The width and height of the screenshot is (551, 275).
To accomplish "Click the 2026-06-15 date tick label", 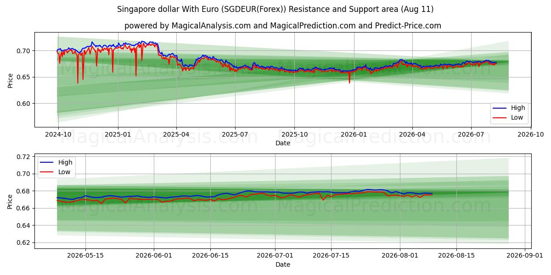I will [211, 256].
